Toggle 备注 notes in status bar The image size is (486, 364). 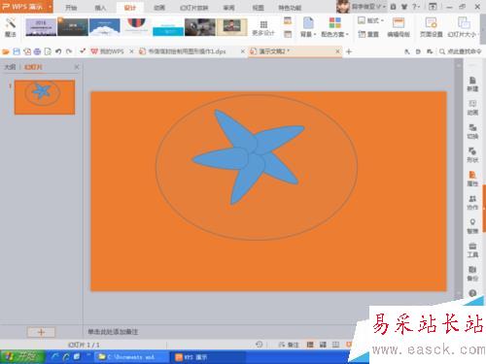[289, 345]
